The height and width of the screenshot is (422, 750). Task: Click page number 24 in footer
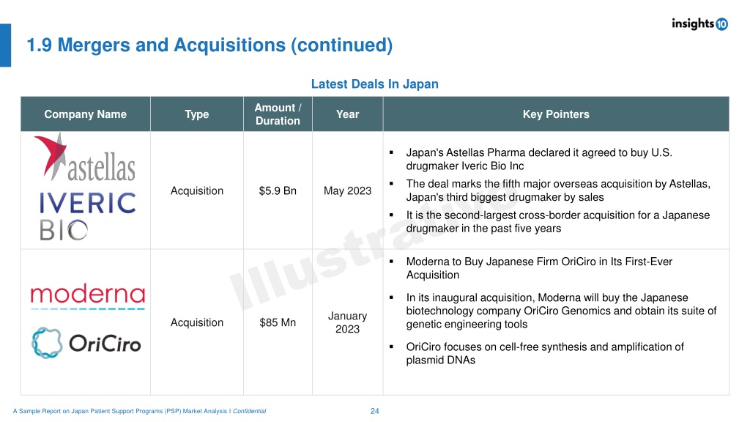coord(374,411)
